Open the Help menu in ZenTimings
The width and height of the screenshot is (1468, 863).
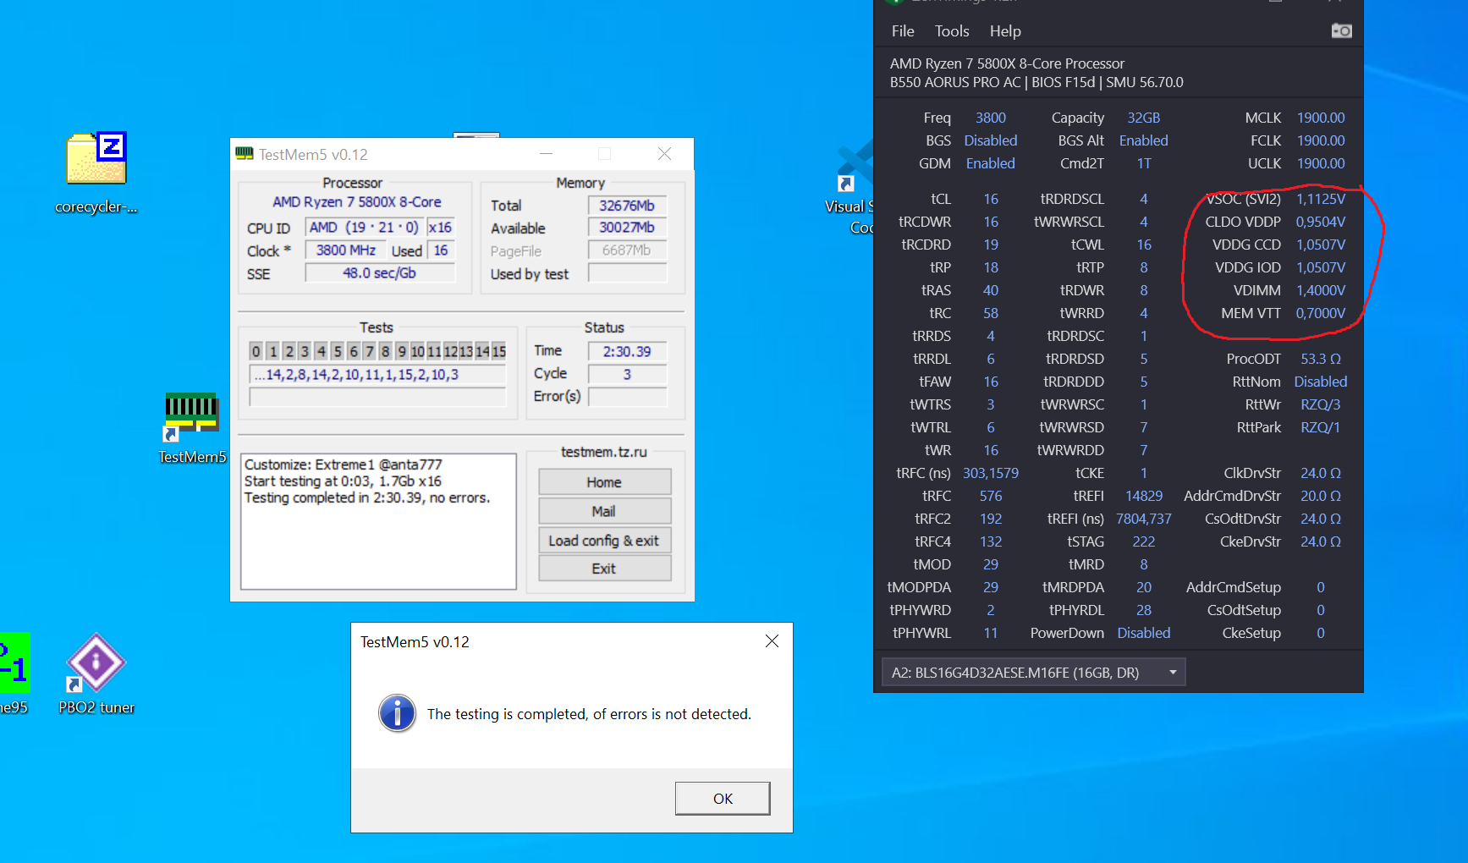(x=1005, y=31)
